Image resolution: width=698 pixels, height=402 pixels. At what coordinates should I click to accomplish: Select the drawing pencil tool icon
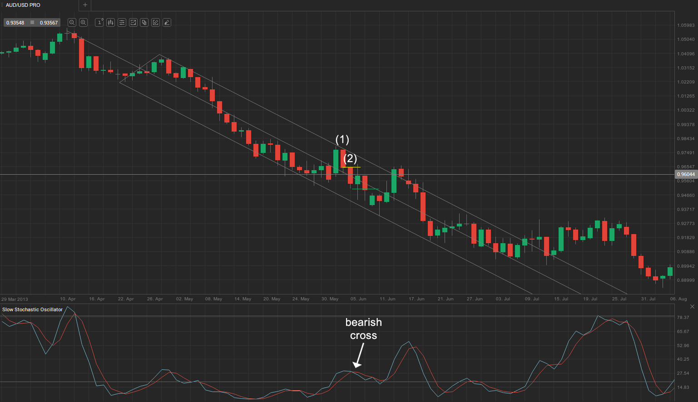pos(155,22)
